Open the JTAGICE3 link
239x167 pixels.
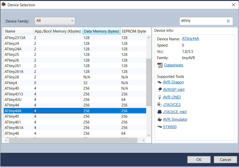[x=172, y=104]
